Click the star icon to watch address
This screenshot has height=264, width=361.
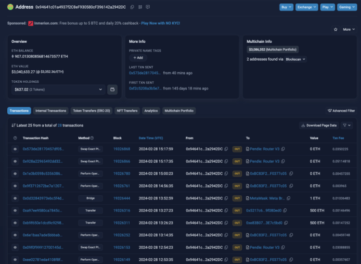(x=335, y=29)
